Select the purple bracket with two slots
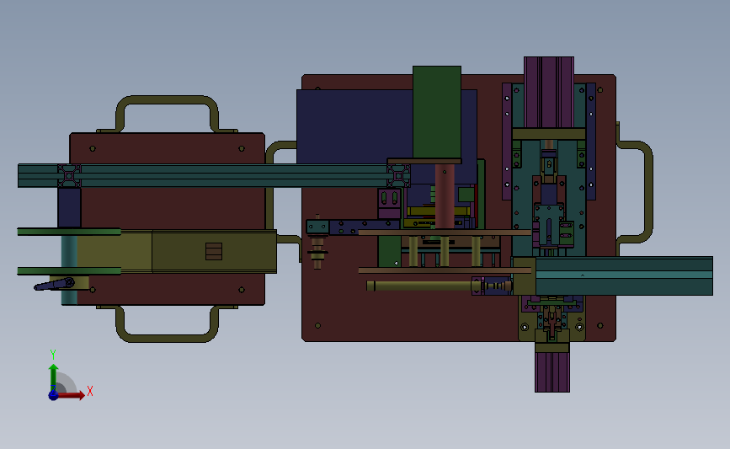The image size is (730, 449). (389, 203)
